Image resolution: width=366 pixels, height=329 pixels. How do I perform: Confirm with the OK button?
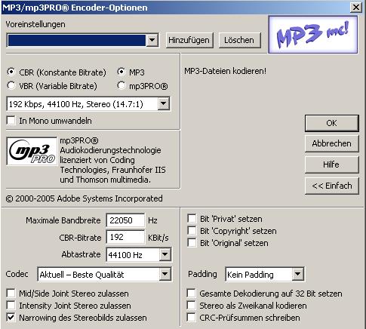tap(331, 123)
